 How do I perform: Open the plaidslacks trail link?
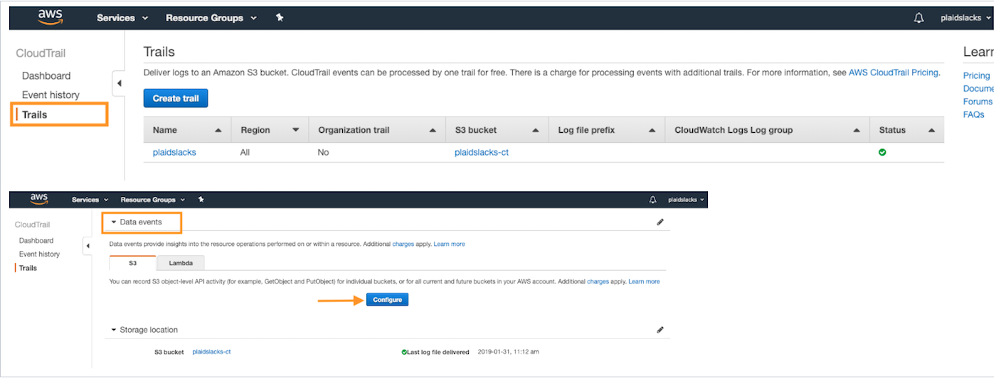pyautogui.click(x=174, y=152)
